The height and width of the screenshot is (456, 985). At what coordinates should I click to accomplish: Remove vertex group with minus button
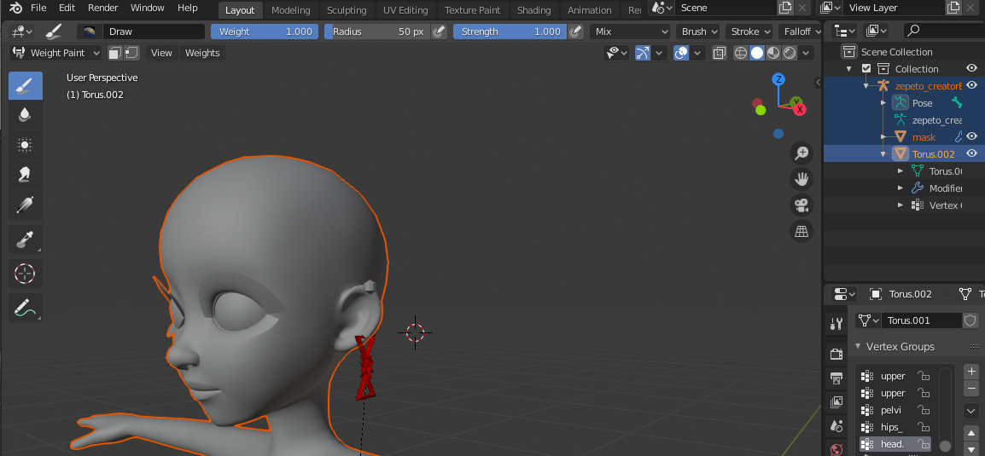[x=971, y=389]
